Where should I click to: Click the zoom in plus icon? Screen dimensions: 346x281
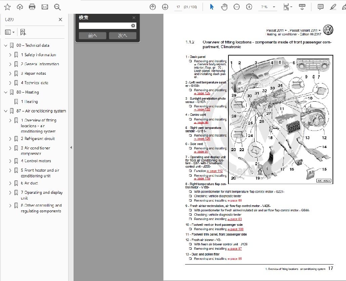click(x=249, y=7)
